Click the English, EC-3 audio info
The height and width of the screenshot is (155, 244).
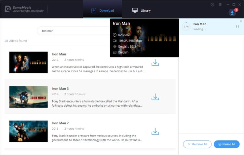127,47
